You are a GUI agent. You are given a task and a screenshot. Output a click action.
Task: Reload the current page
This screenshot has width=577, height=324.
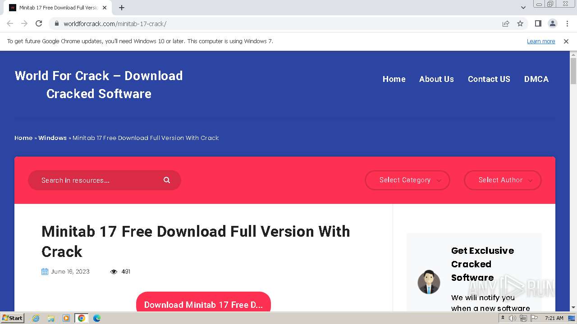tap(39, 23)
